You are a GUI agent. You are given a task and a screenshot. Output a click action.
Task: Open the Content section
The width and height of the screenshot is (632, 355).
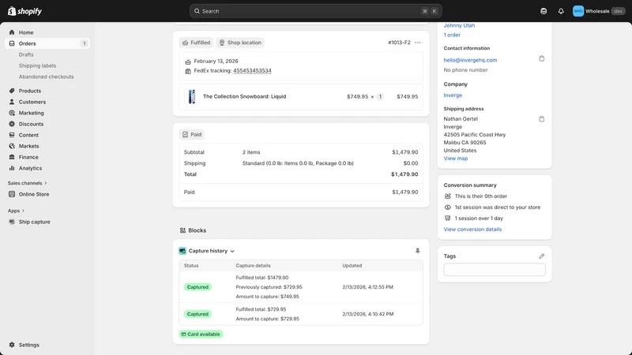pyautogui.click(x=47, y=135)
